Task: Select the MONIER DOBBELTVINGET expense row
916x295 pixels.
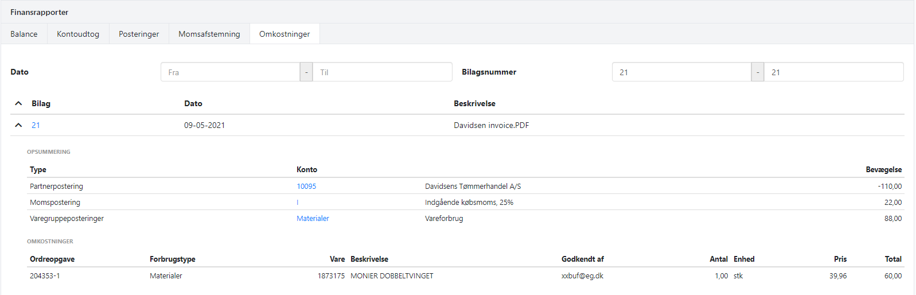Action: click(x=392, y=276)
